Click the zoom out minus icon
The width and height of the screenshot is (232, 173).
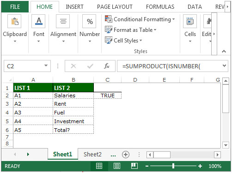click(x=147, y=166)
